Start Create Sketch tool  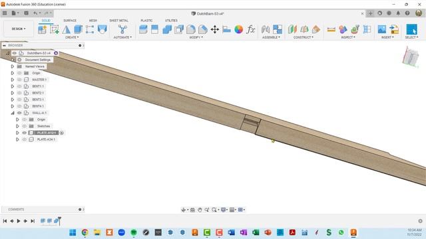coord(55,29)
